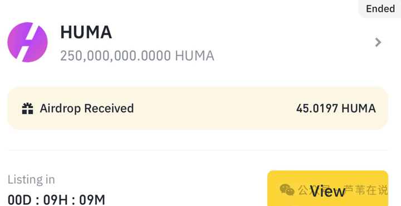This screenshot has width=401, height=206.
Task: Click the 250,000,000.0000 HUMA total amount
Action: click(x=137, y=56)
